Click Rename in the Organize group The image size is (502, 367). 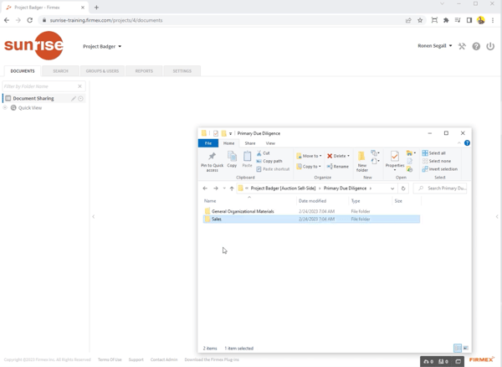(x=338, y=167)
